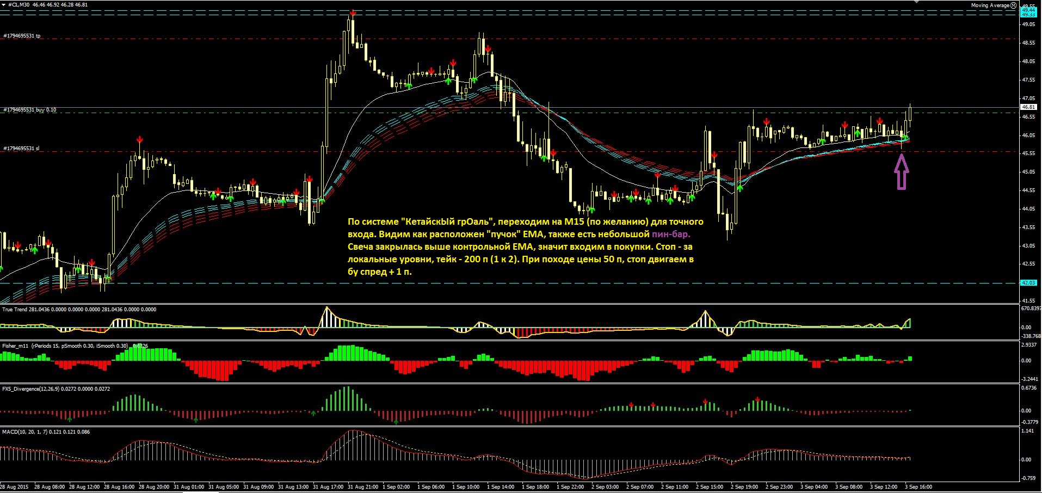Click the 2 Sep 15:00 time label

710,487
